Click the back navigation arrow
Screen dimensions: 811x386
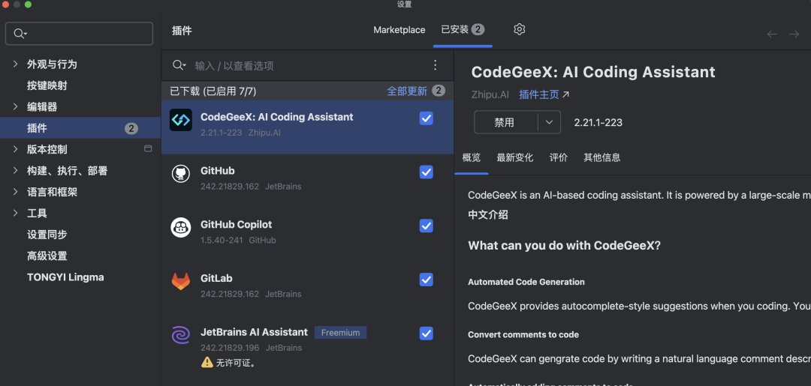click(772, 34)
